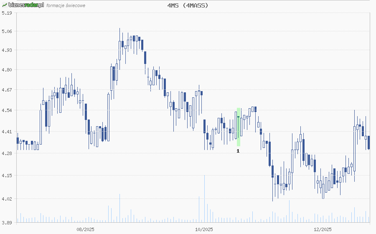The width and height of the screenshot is (376, 234).
Task: Click the 4.80 price axis label
Action: [x=6, y=70]
